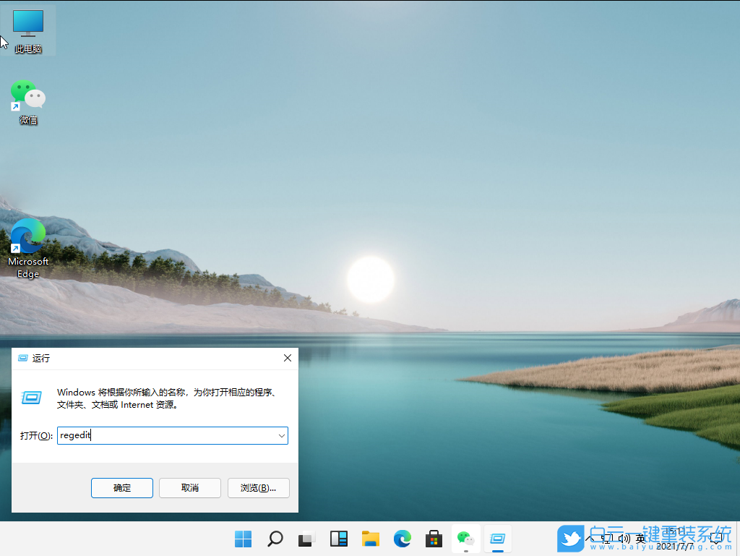This screenshot has height=556, width=740.
Task: Open 此电脑 from the desktop
Action: coord(27,29)
